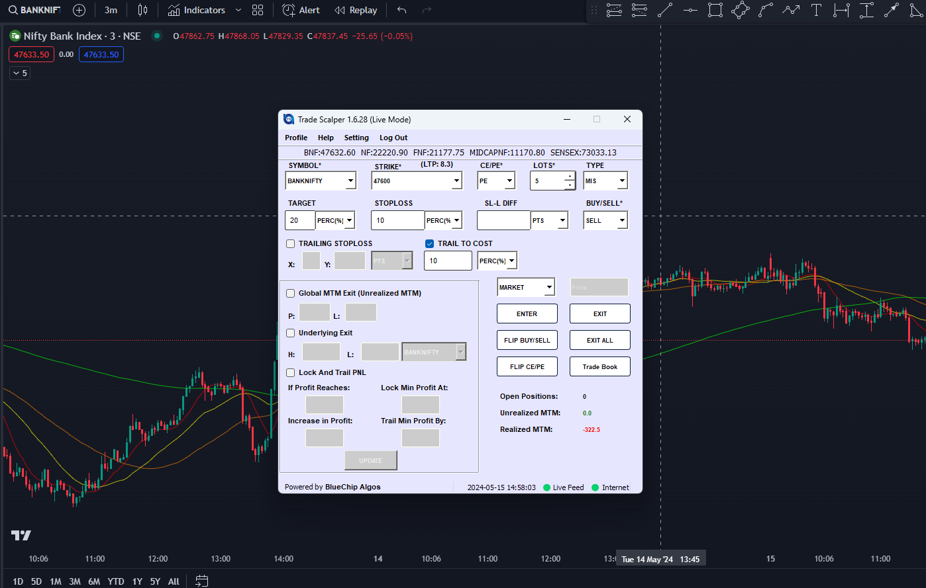Enable the TRAILING STOPLOSS checkbox
926x588 pixels.
(290, 243)
